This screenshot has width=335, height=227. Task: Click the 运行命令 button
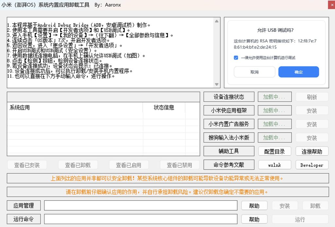pos(24,219)
